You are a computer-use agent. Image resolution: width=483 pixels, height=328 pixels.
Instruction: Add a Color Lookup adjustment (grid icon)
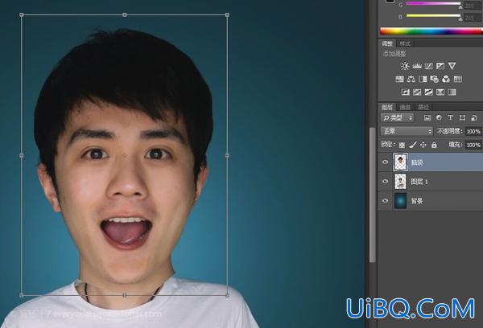coord(458,79)
